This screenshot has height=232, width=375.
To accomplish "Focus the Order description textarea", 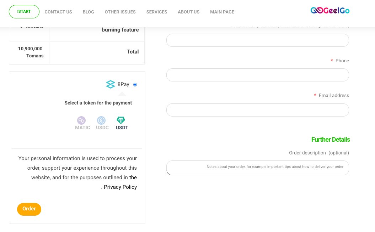I will click(258, 168).
